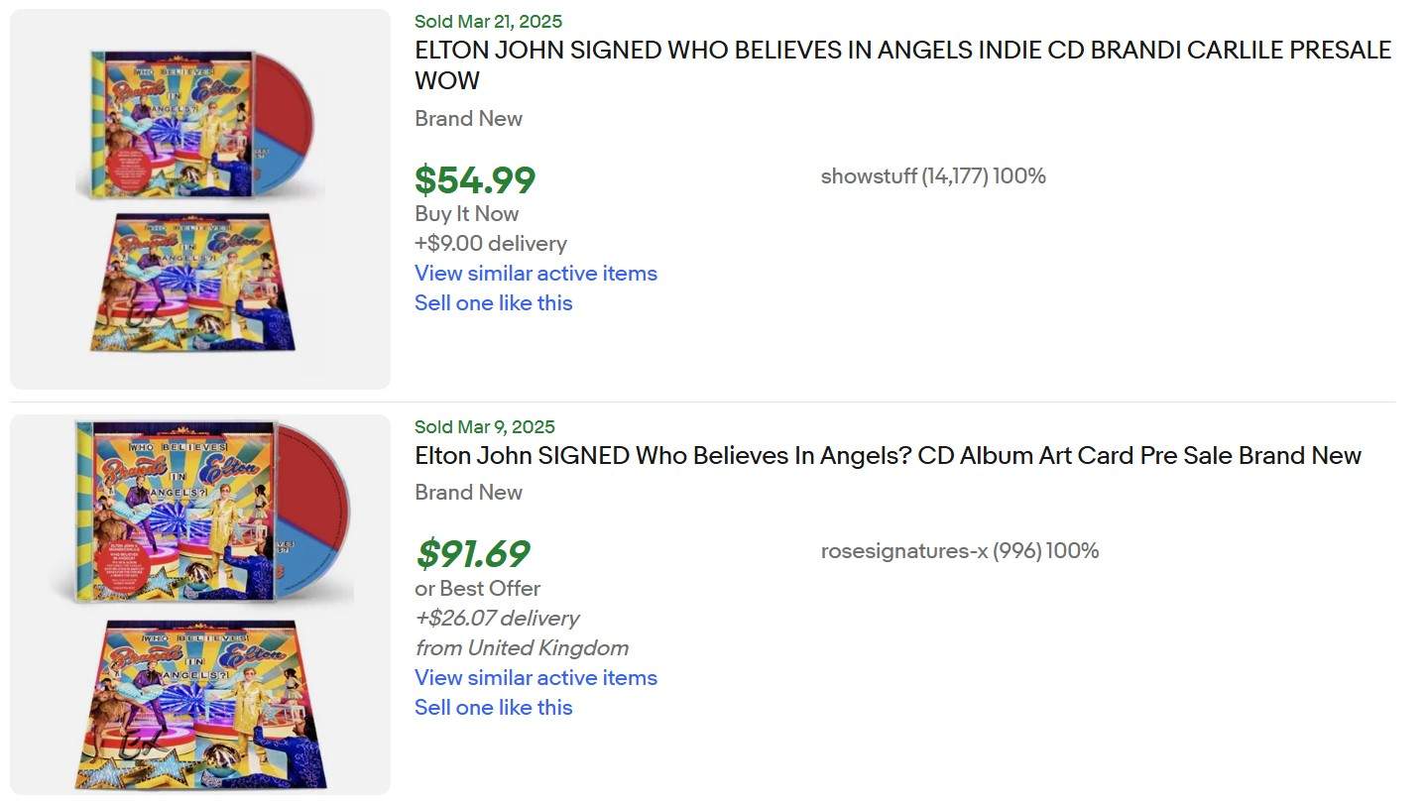Open the second listing's CD thumbnail image
Viewport: 1428px width, 803px height.
[x=200, y=604]
